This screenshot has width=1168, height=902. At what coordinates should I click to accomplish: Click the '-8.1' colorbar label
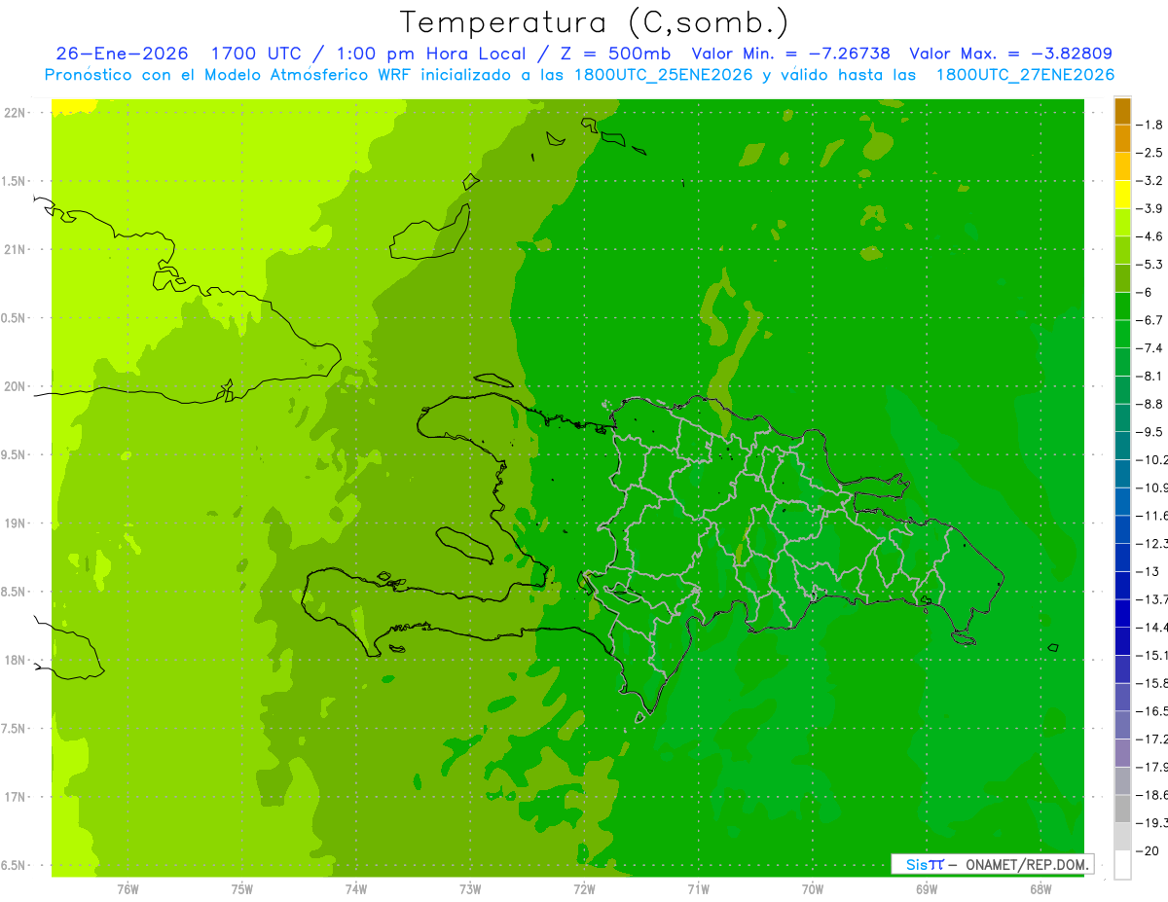pos(1150,376)
